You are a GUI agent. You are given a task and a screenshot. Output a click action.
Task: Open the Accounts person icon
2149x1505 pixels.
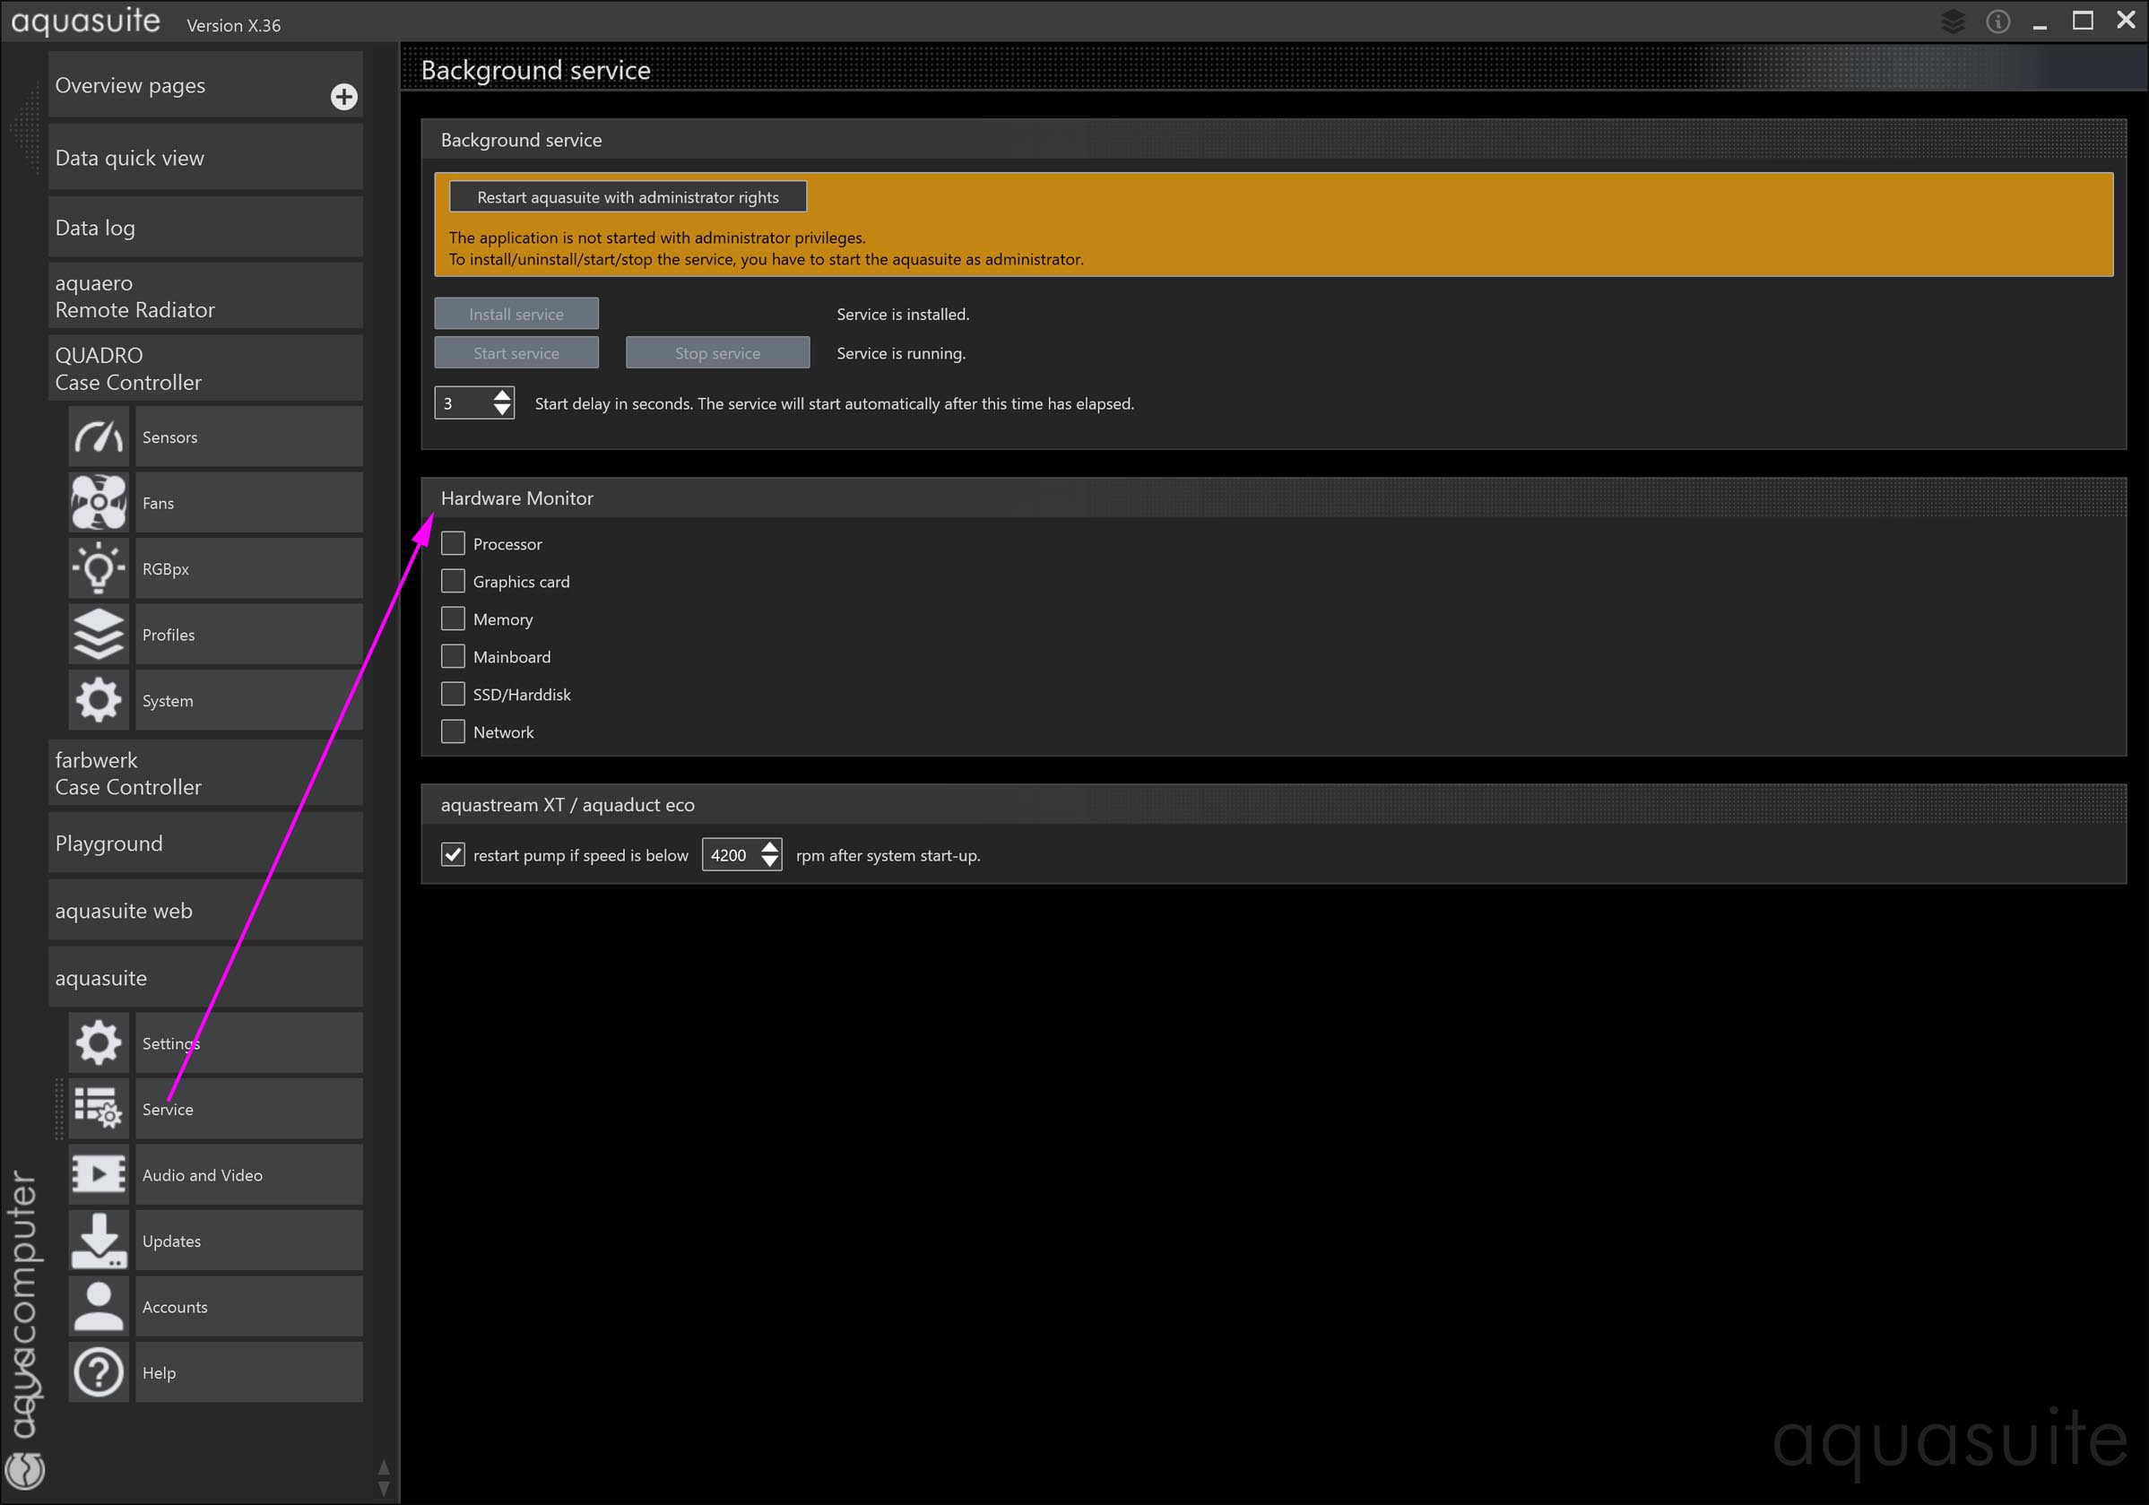coord(99,1307)
